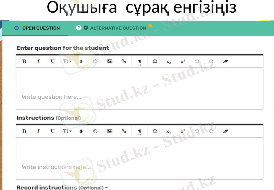Undo last change in question editor

click(x=197, y=62)
